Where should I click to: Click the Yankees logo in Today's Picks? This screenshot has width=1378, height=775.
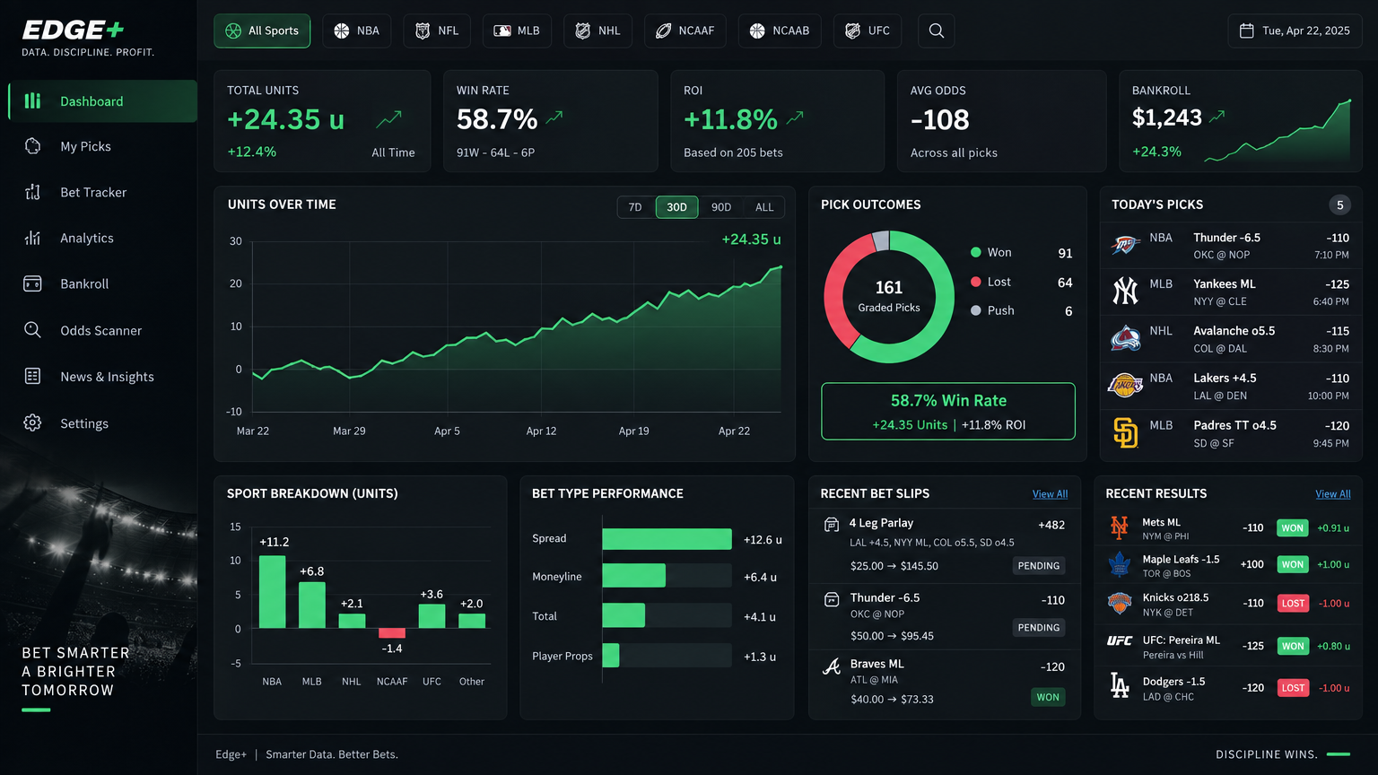tap(1125, 291)
